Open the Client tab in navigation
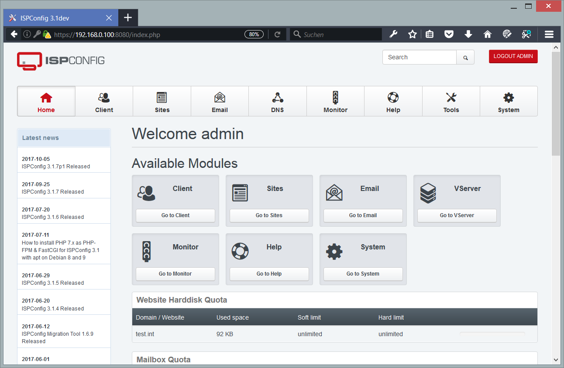Screen dimensions: 564x368 click(104, 101)
